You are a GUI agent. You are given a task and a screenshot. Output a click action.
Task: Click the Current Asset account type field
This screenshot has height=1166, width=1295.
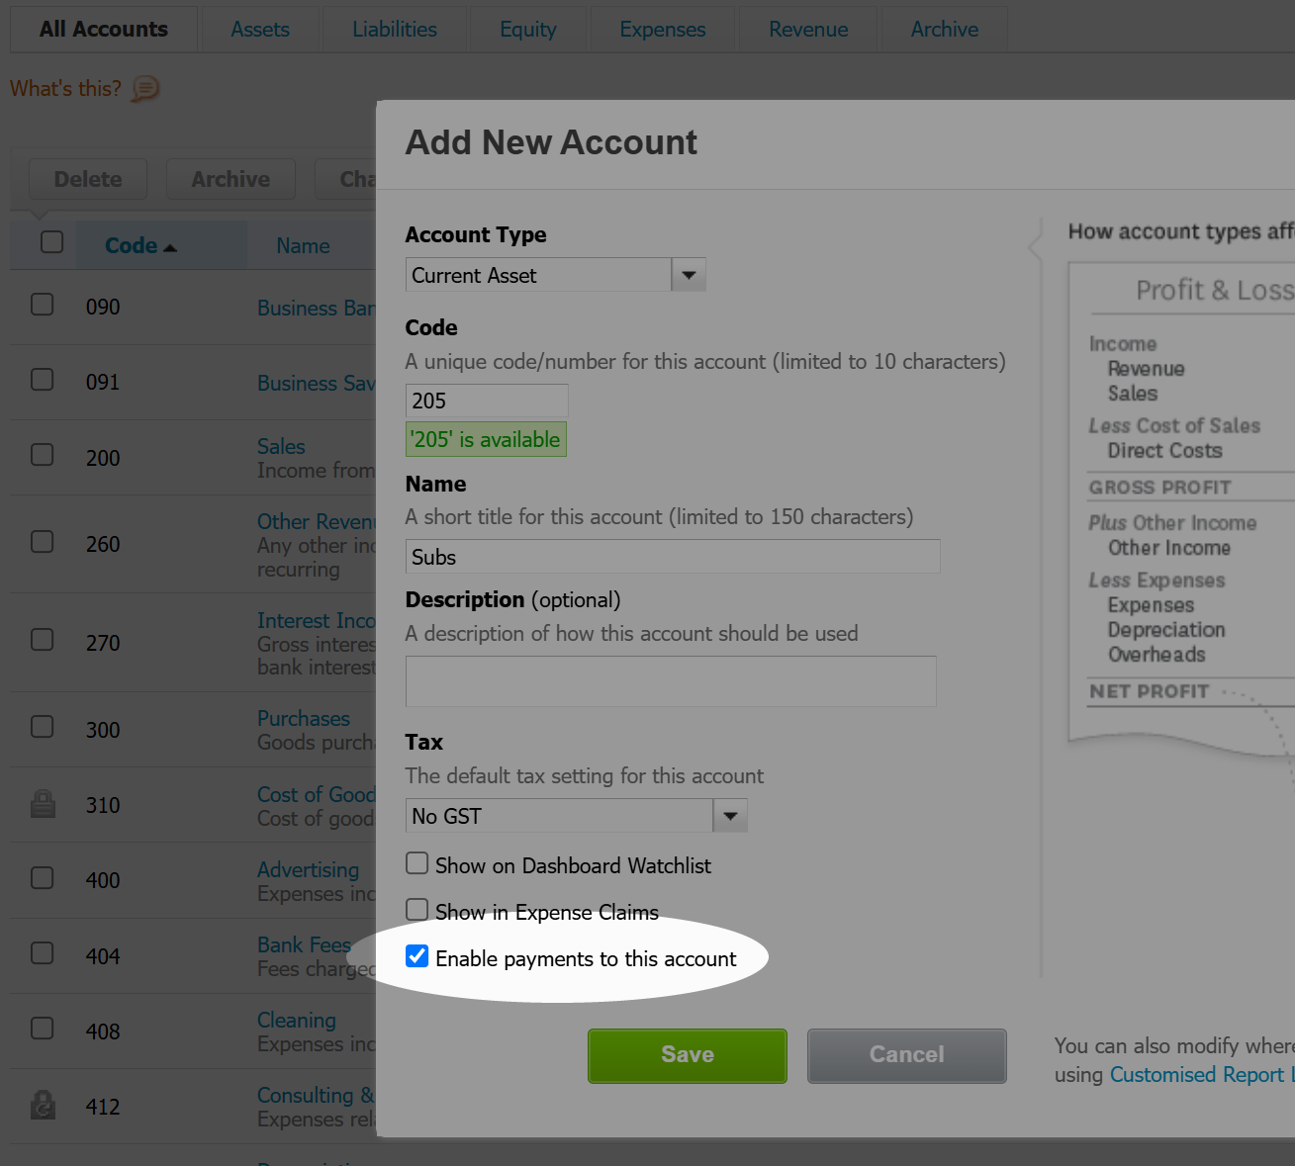[538, 275]
